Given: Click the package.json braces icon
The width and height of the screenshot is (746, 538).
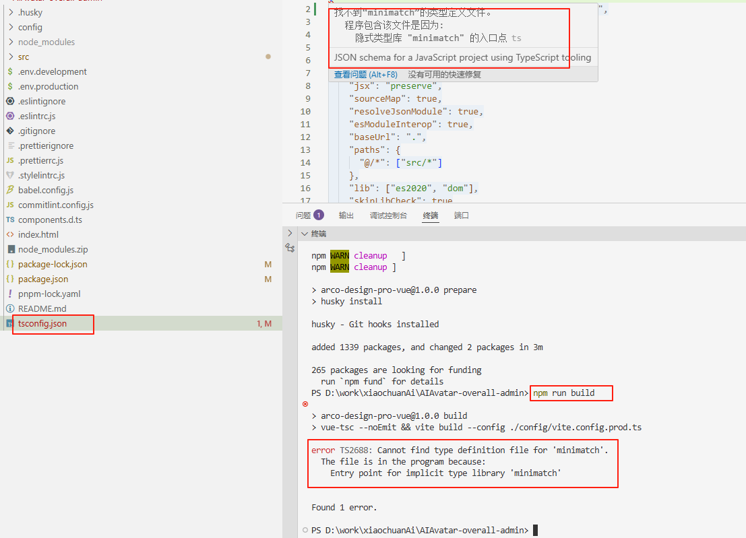Looking at the screenshot, I should click(10, 279).
